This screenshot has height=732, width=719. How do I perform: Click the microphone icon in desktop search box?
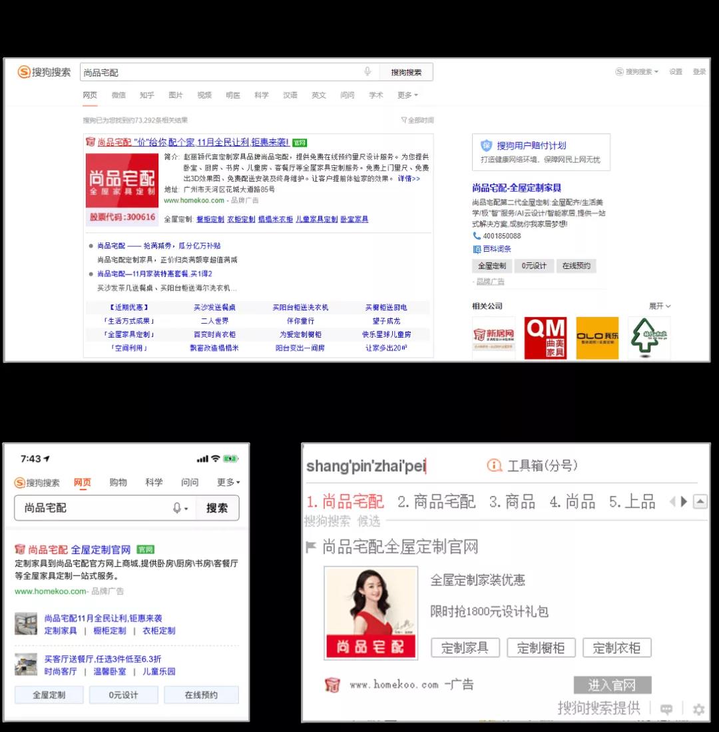[367, 71]
